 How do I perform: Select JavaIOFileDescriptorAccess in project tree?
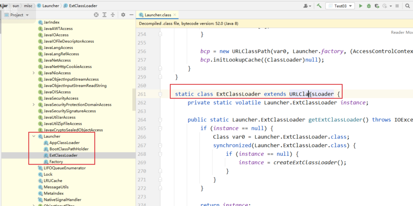[69, 41]
